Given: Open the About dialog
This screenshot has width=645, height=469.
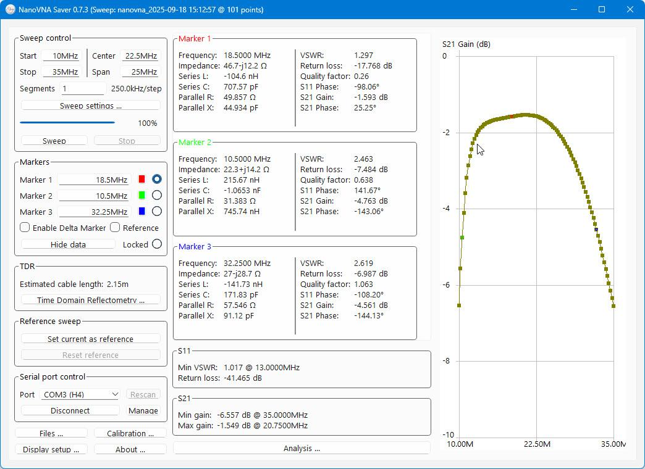Looking at the screenshot, I should (130, 449).
